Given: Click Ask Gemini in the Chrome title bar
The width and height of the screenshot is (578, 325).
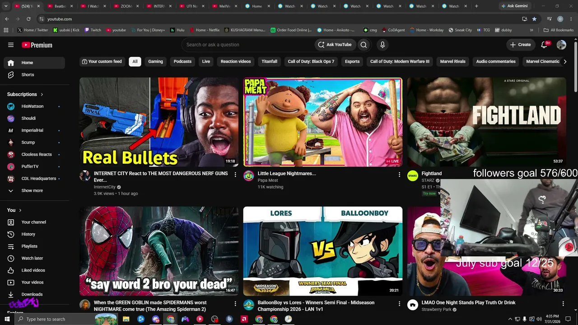Looking at the screenshot, I should click(x=514, y=6).
